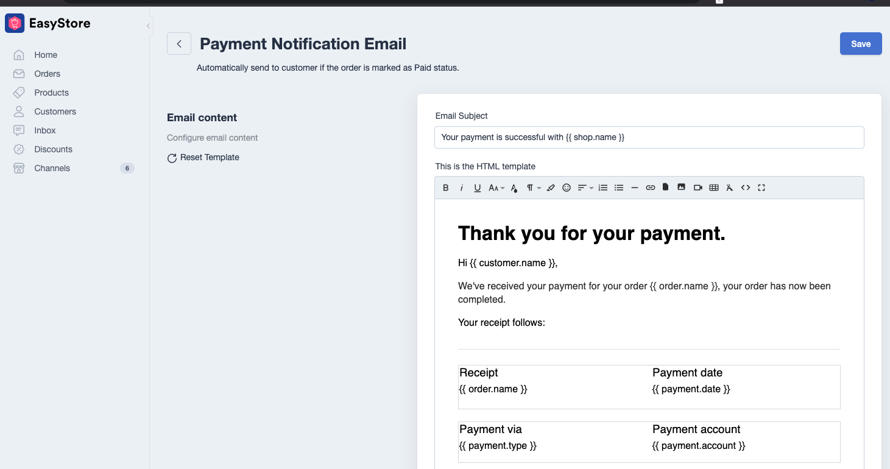This screenshot has width=890, height=469.
Task: Click the 'Hi {{ customer.name }},' line
Action: [x=507, y=263]
